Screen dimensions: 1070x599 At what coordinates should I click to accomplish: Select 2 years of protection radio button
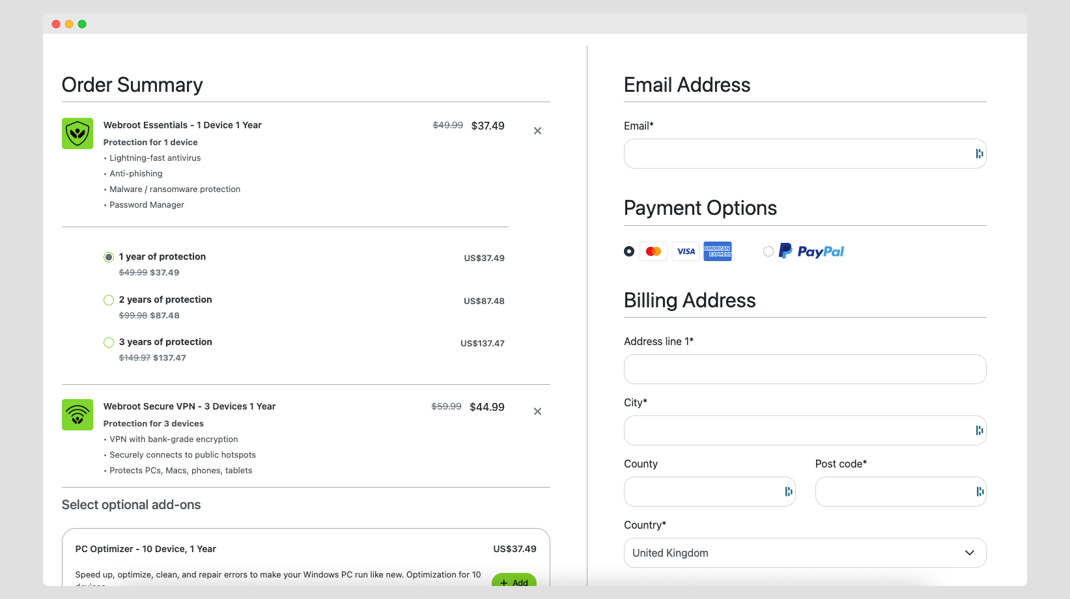point(109,300)
